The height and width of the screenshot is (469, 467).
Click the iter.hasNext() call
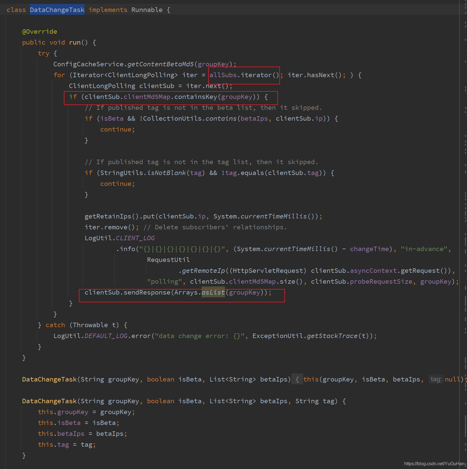pos(314,75)
